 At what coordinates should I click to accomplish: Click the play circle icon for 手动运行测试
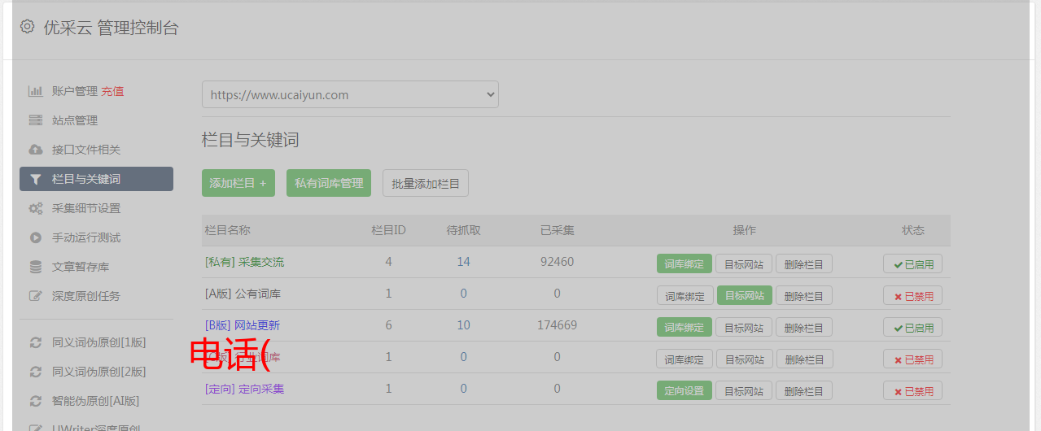pos(35,237)
